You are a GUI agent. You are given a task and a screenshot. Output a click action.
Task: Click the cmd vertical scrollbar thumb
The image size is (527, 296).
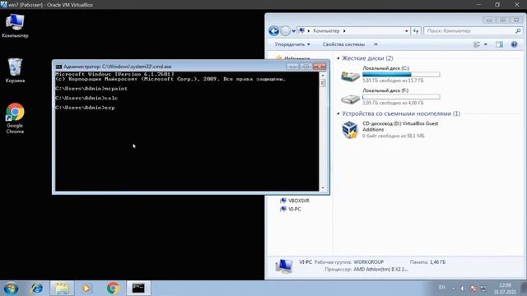pos(323,82)
